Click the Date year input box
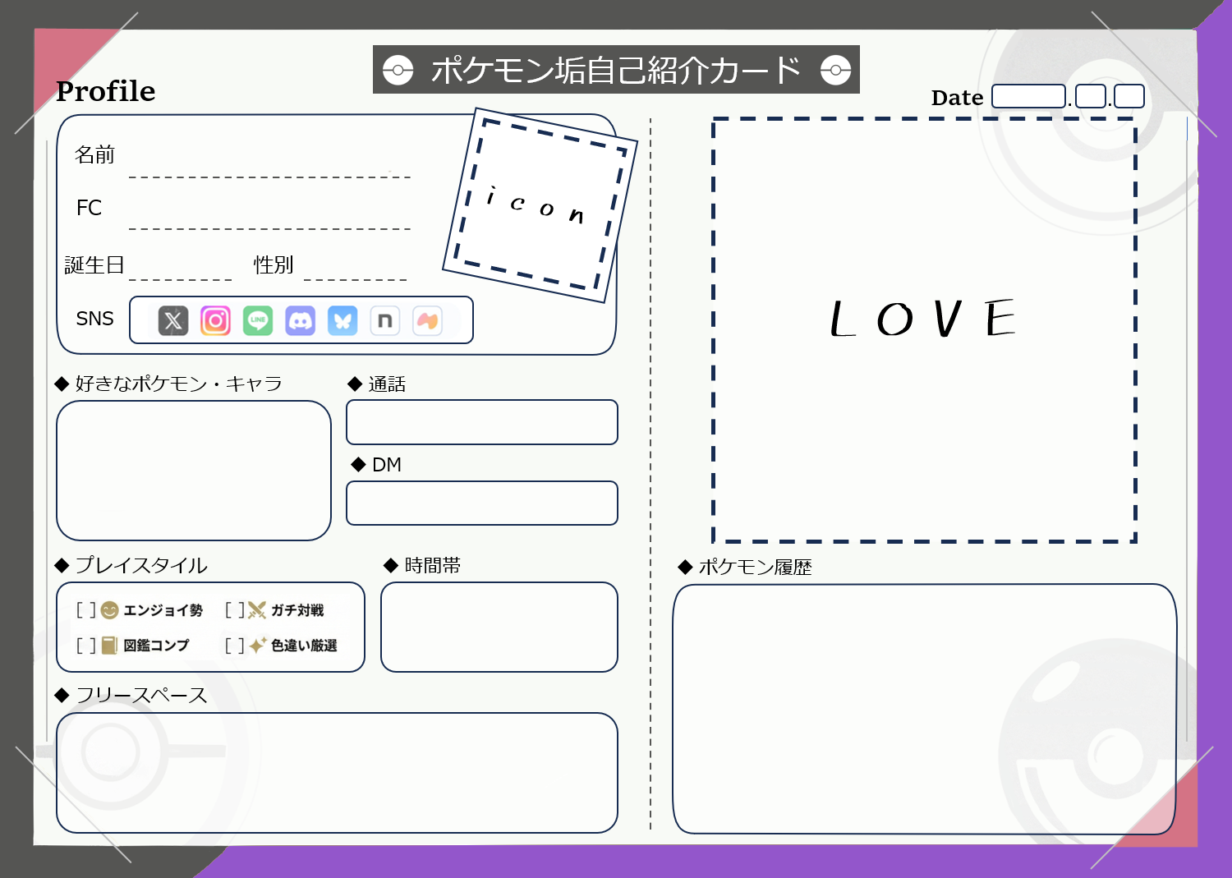 click(x=1029, y=96)
